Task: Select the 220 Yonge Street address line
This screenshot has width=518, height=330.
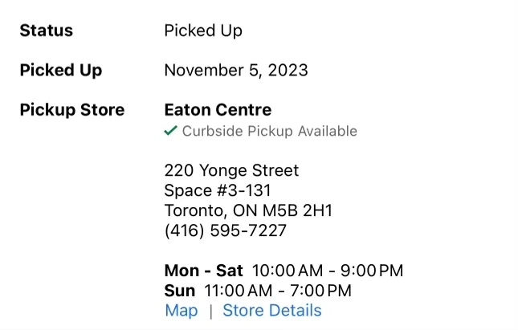Action: (x=231, y=170)
